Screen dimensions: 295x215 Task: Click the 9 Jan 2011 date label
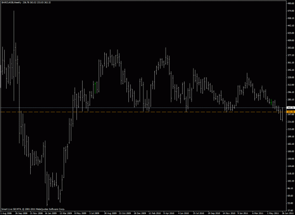point(244,214)
